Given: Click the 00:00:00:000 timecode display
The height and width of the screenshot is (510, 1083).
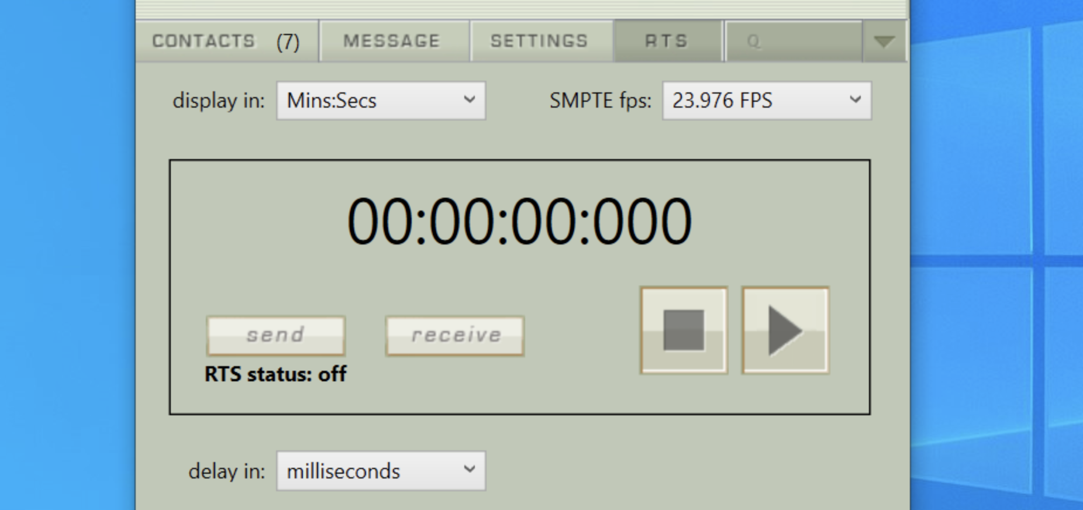Looking at the screenshot, I should click(x=519, y=222).
